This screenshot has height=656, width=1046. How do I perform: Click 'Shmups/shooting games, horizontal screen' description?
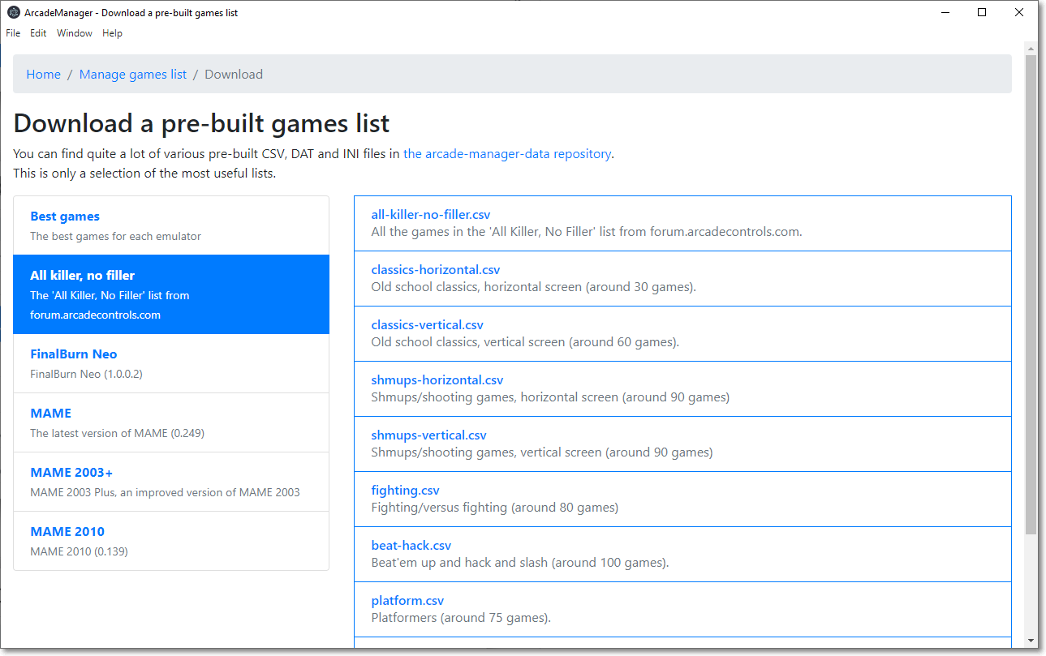click(550, 397)
